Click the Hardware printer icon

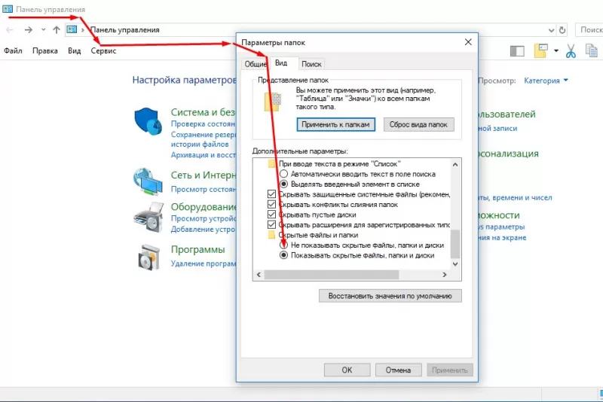click(x=148, y=217)
